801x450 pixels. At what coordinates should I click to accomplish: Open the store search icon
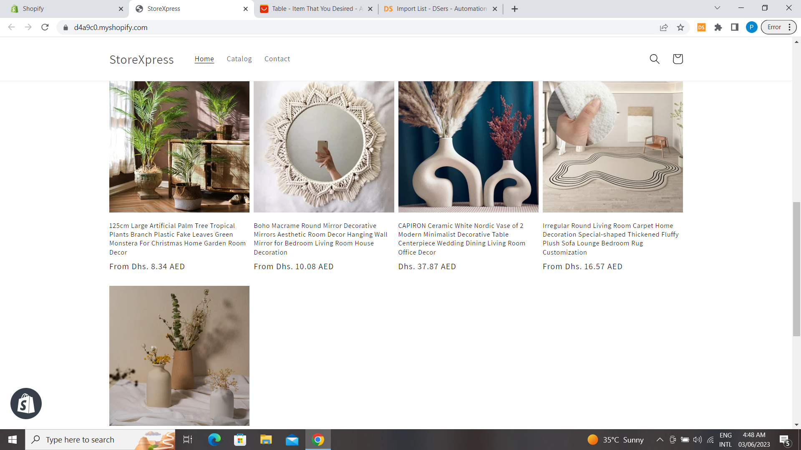(654, 59)
